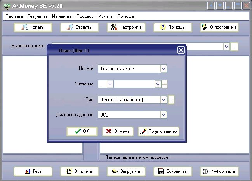Select the ВСЕ address range combo box

[x=132, y=115]
